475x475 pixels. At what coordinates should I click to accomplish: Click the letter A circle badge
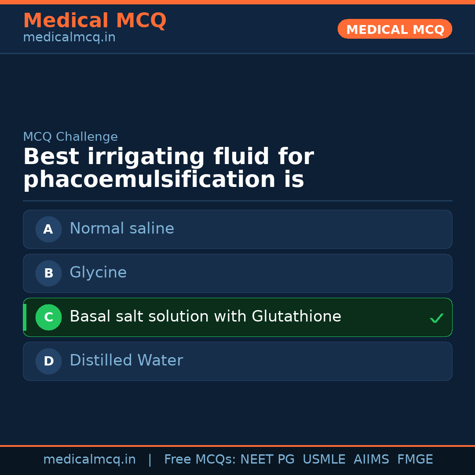48,229
